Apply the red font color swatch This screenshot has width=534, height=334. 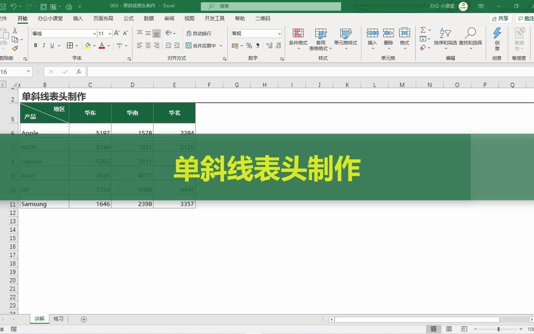click(x=102, y=46)
